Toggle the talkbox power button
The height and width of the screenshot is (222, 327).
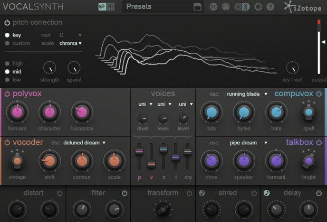pyautogui.click(x=319, y=142)
